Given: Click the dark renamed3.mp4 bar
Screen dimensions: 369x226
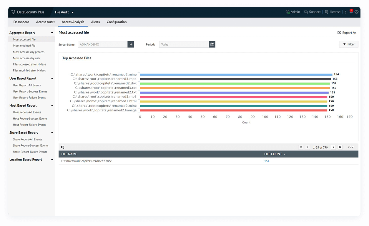Looking at the screenshot, I should (x=235, y=79).
